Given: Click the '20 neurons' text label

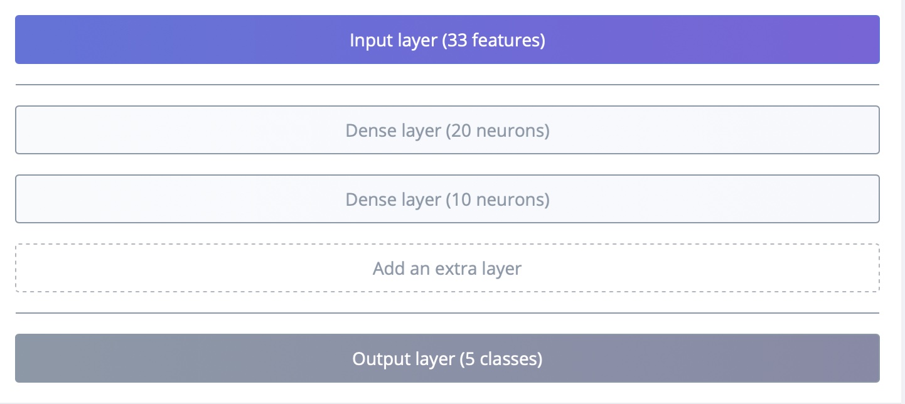Looking at the screenshot, I should (497, 131).
